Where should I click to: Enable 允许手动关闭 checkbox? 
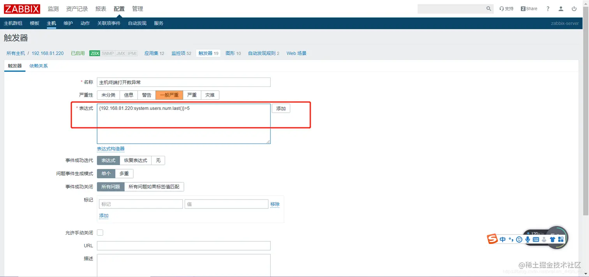pos(100,233)
